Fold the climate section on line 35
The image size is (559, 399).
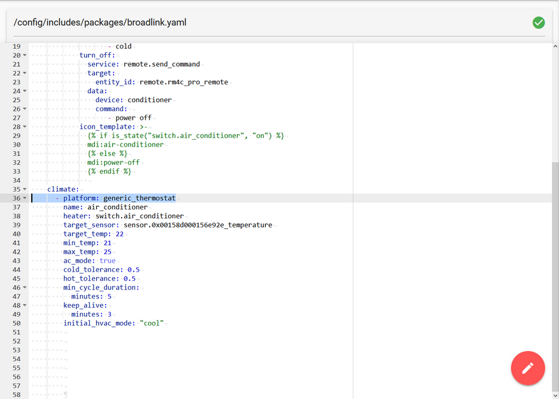click(25, 189)
